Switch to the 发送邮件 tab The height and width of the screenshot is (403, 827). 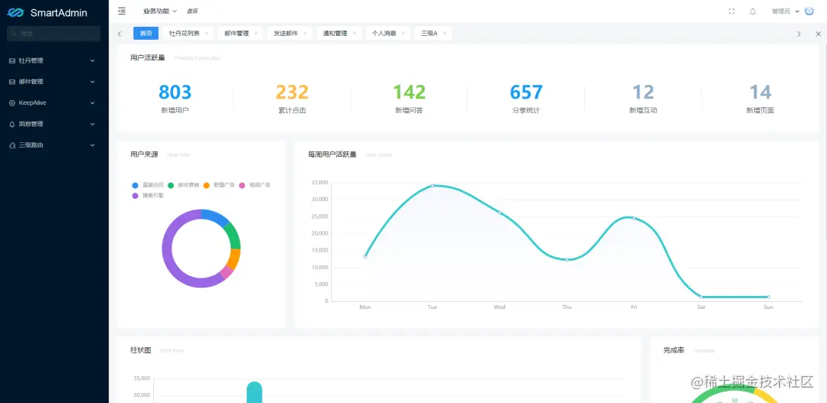click(x=286, y=33)
